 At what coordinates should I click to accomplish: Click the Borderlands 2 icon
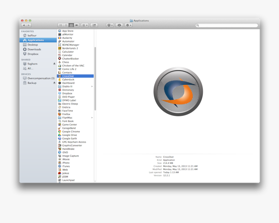pyautogui.click(x=60, y=48)
